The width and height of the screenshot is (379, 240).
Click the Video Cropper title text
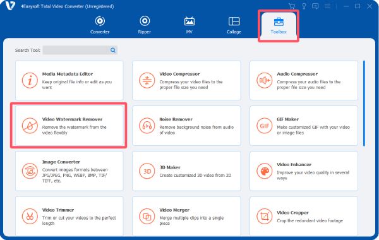(292, 213)
